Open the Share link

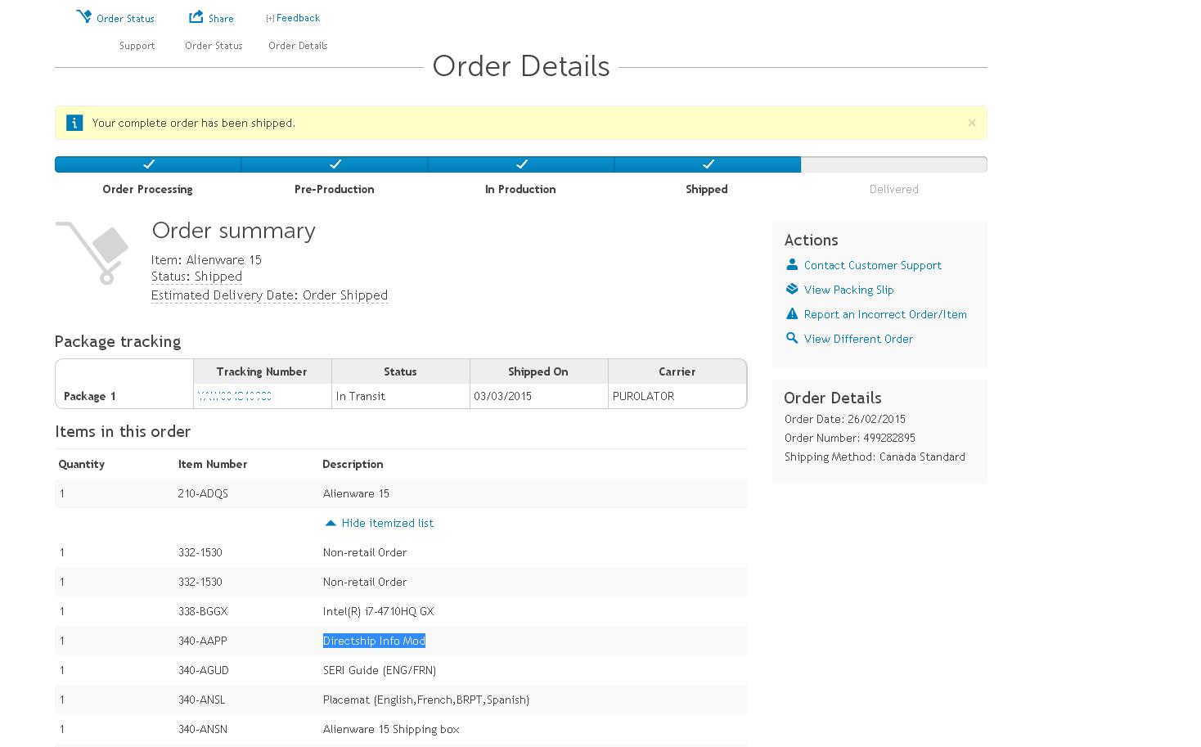(221, 19)
